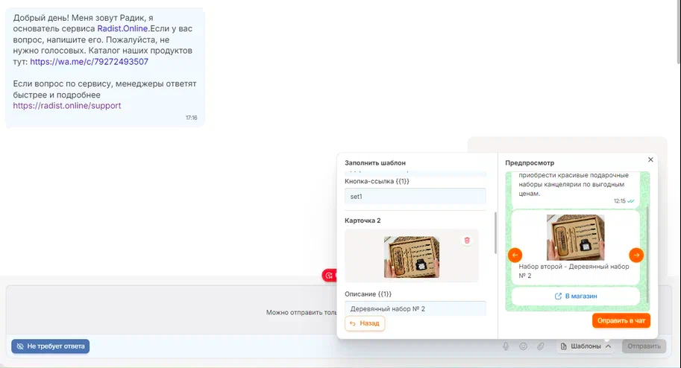
Task: Click the right orange carousel arrow
Action: [x=636, y=255]
